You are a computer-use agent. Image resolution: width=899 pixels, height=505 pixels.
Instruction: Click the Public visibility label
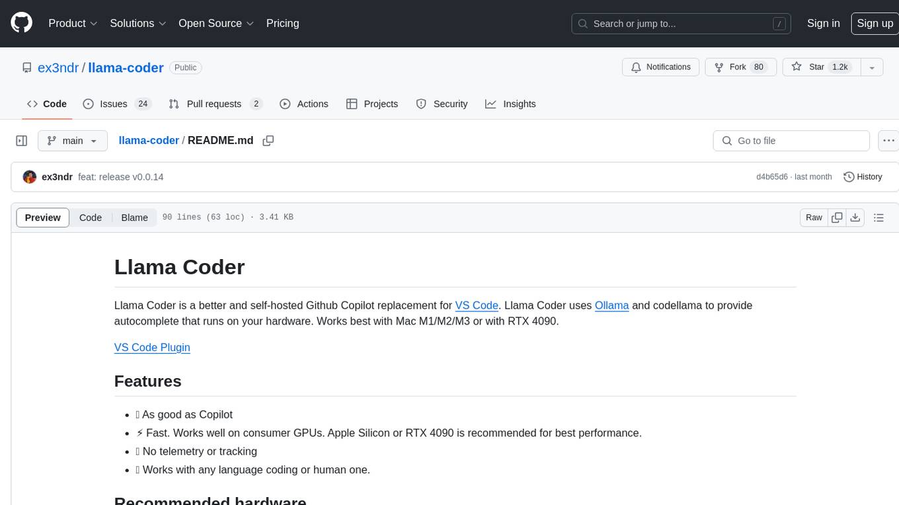point(186,67)
